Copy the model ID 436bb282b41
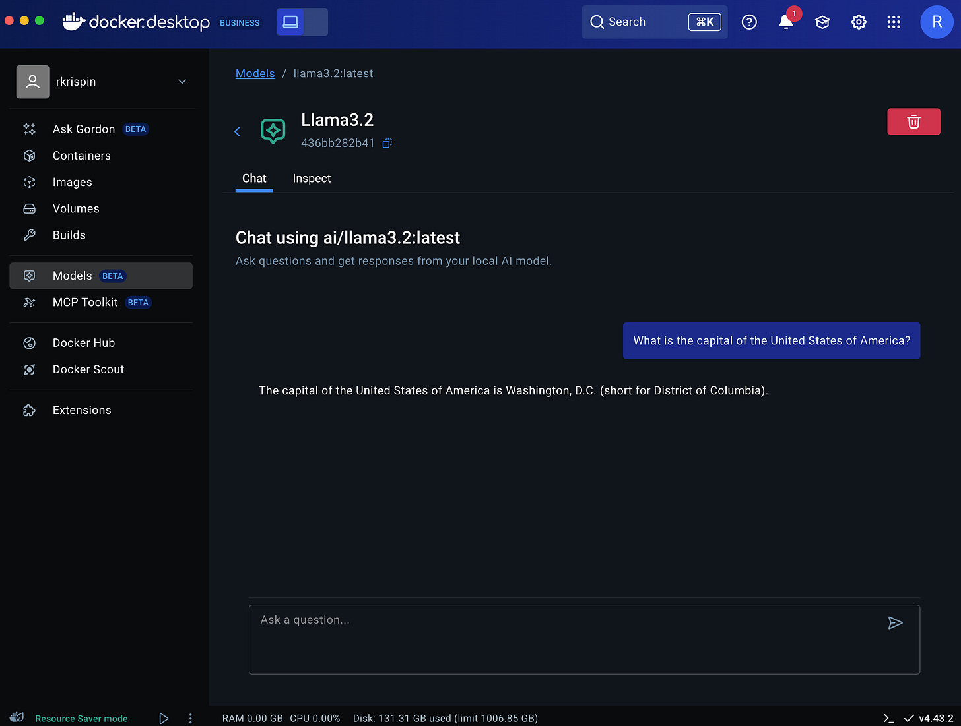 (x=387, y=143)
